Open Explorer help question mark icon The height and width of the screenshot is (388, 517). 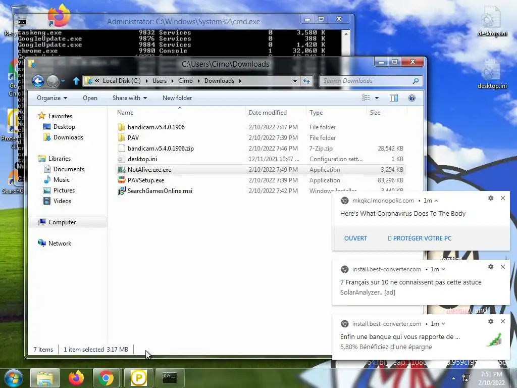[412, 98]
